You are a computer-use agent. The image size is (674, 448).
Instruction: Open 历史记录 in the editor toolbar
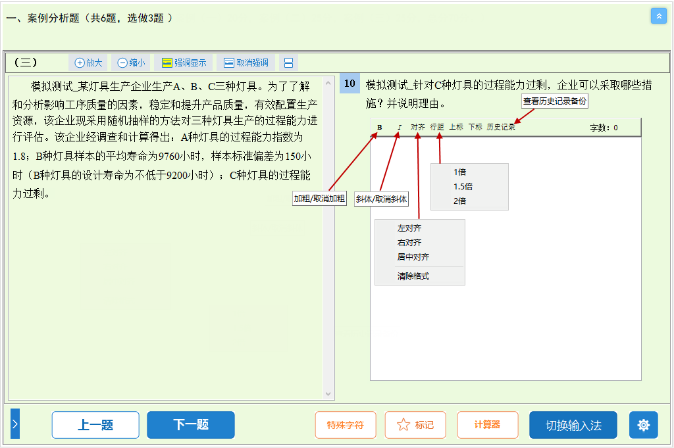[501, 128]
